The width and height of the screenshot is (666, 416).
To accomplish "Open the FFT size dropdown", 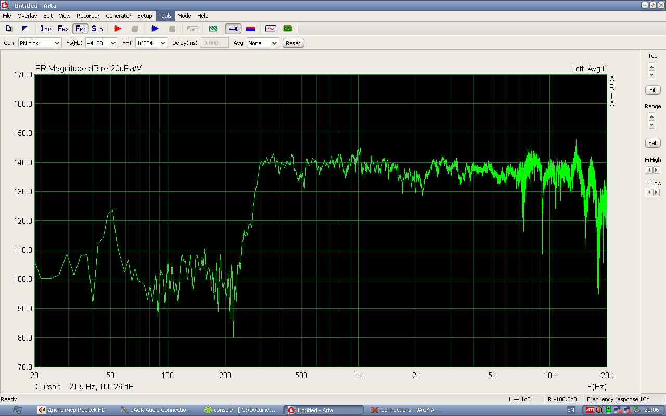I will click(x=151, y=43).
